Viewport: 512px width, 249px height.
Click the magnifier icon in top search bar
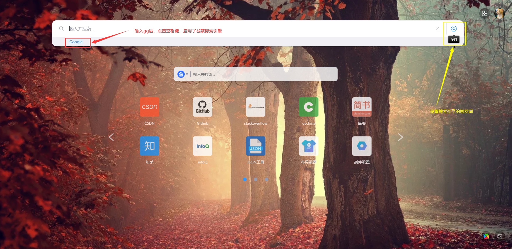61,29
